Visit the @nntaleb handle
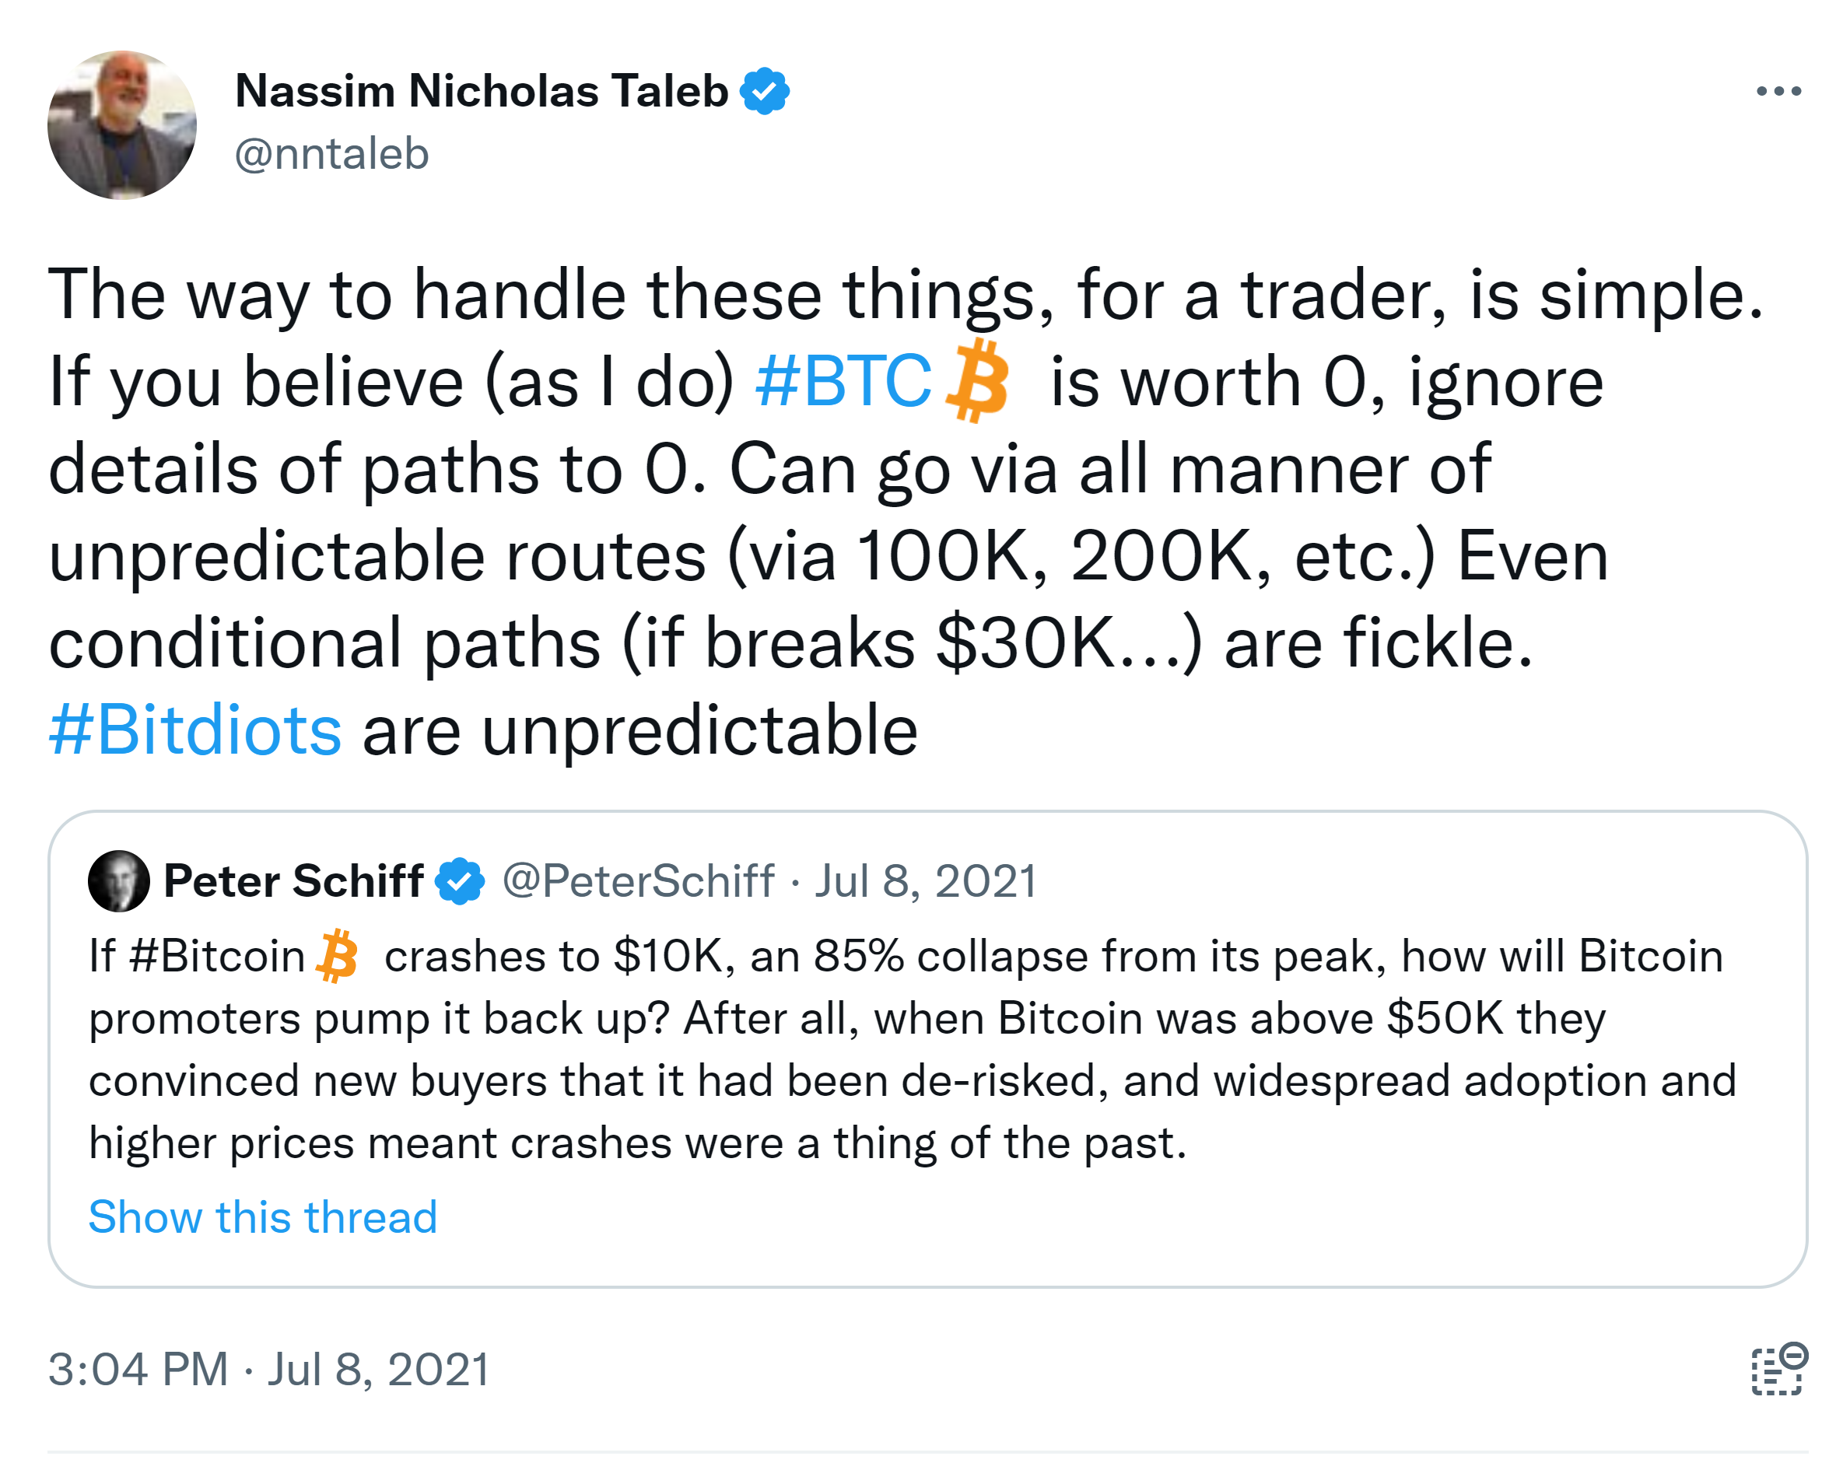The width and height of the screenshot is (1843, 1484). 331,154
